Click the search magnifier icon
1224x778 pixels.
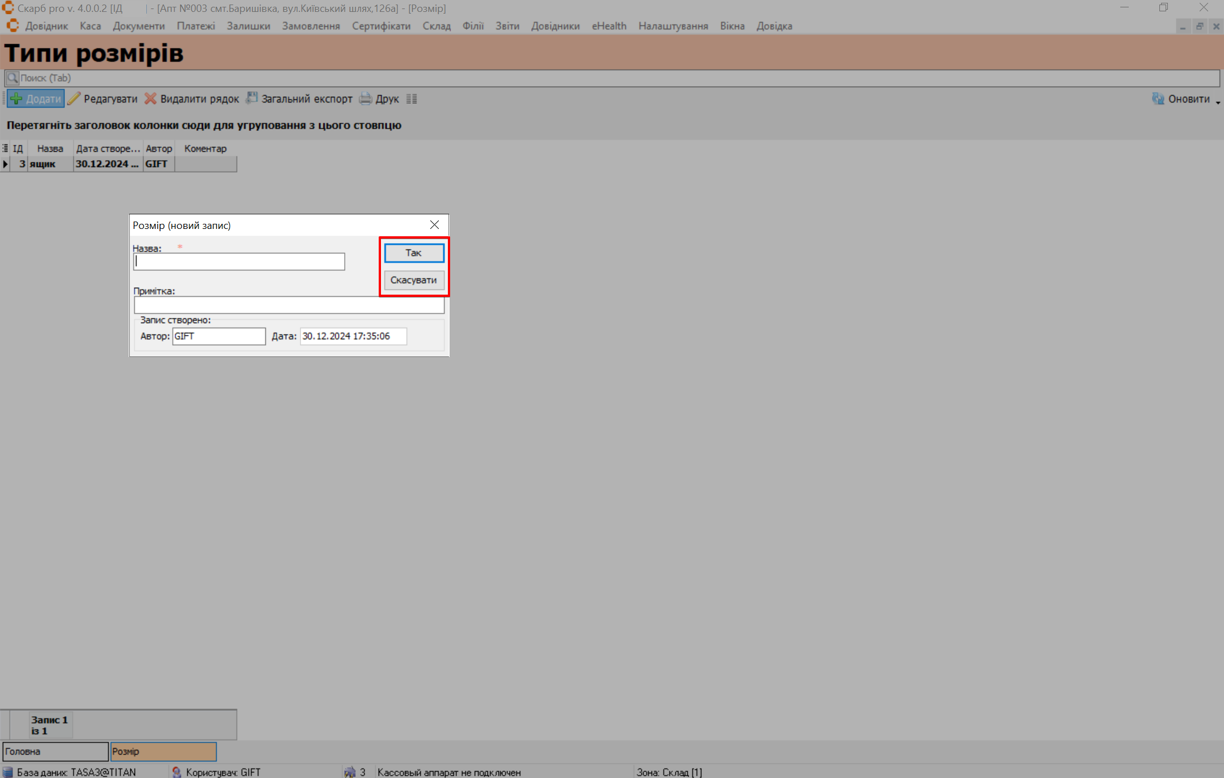click(12, 78)
